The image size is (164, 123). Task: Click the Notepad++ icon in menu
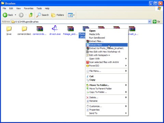point(87,55)
